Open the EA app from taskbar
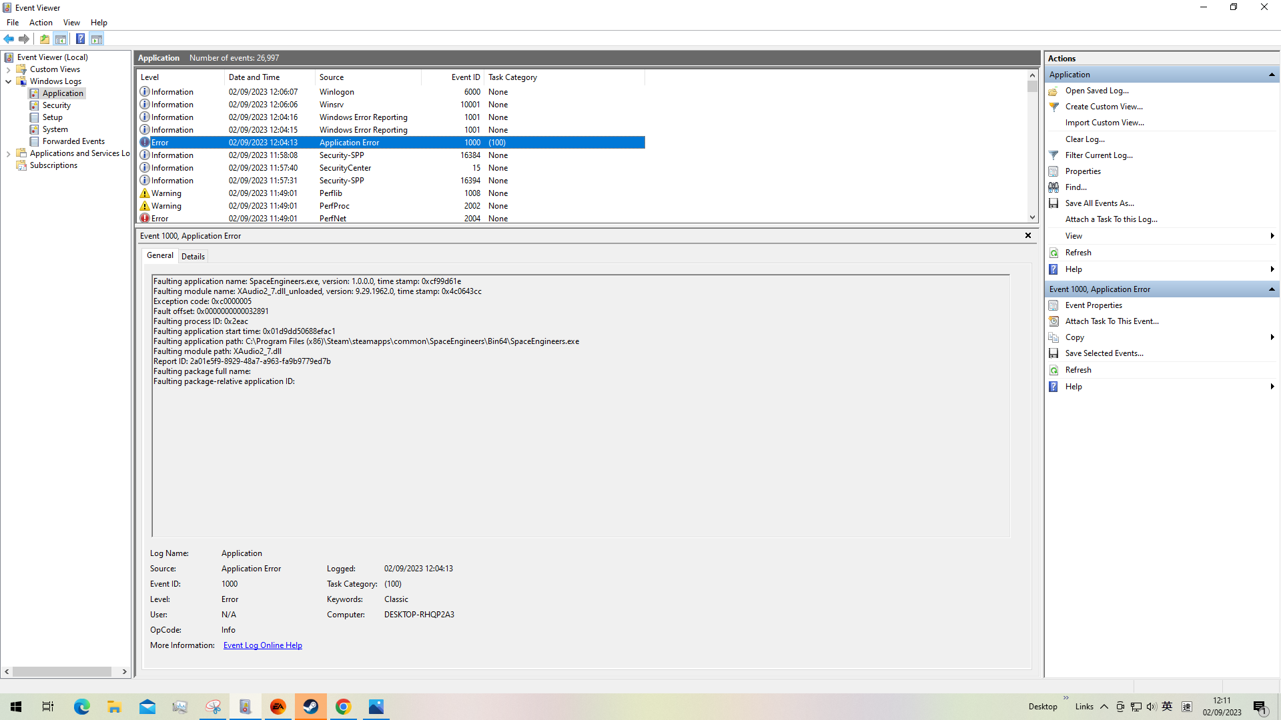1281x720 pixels. pos(278,707)
